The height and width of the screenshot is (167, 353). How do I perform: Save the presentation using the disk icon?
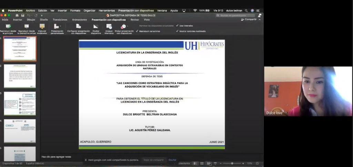[22, 15]
